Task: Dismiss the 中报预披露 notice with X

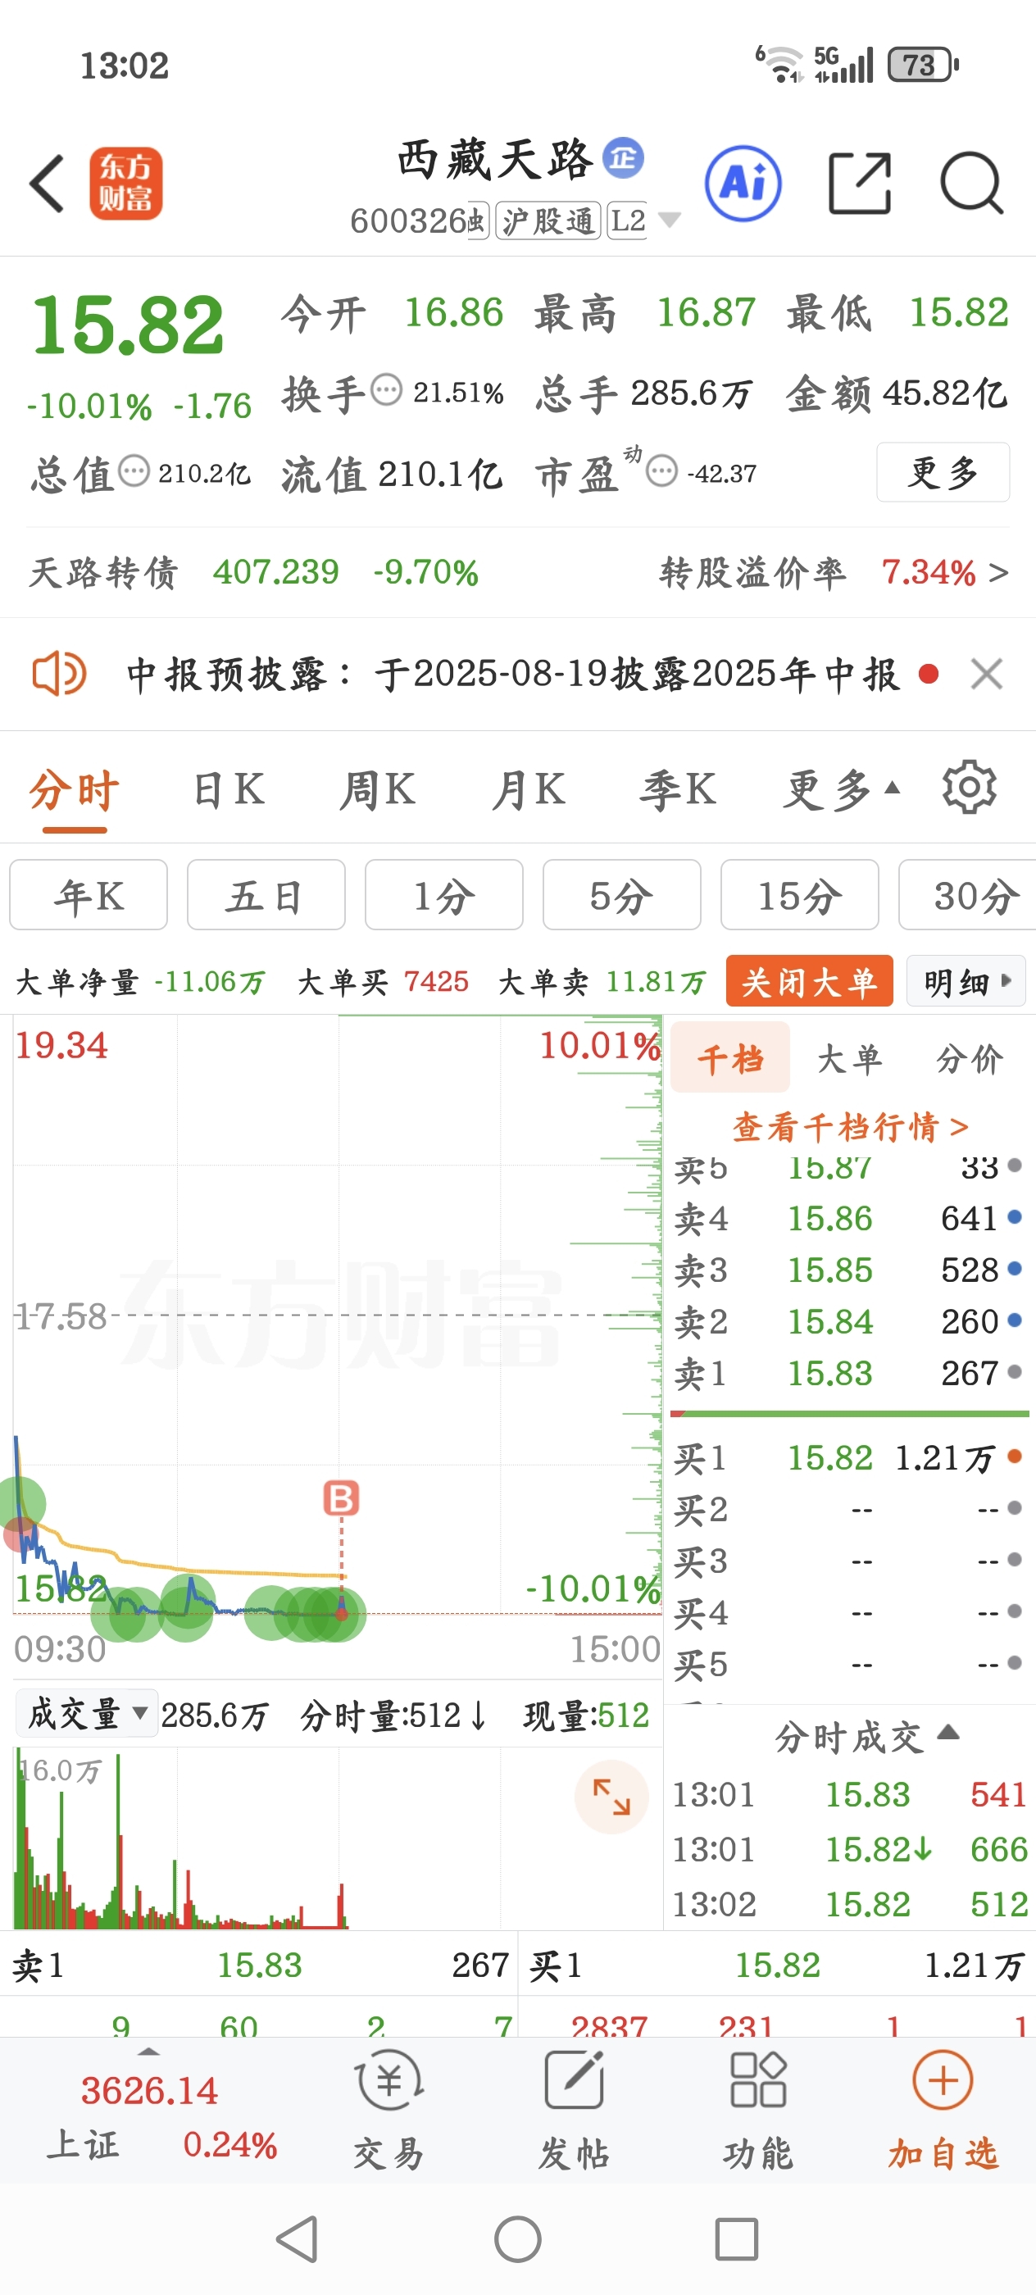Action: coord(986,674)
